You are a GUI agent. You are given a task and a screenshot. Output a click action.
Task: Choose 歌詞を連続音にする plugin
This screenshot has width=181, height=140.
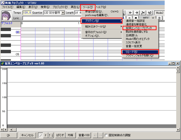(140, 32)
